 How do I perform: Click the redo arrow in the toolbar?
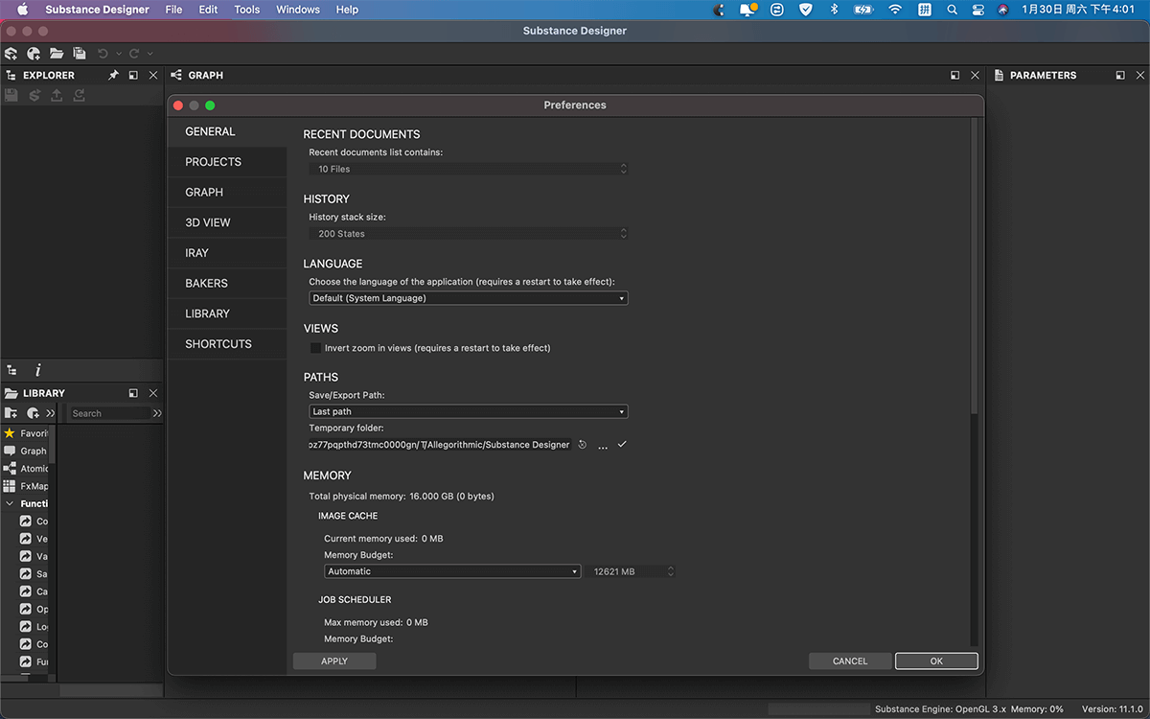tap(134, 54)
